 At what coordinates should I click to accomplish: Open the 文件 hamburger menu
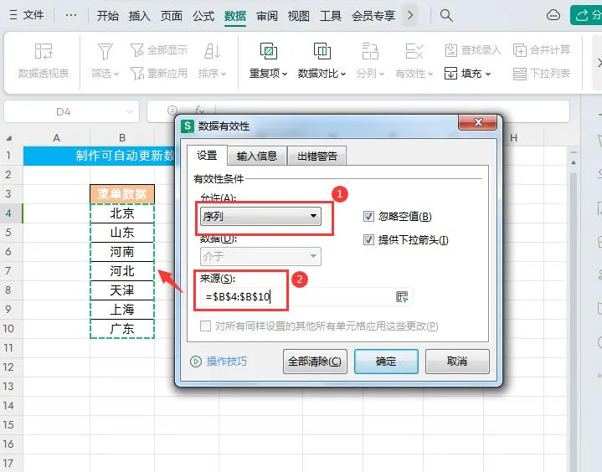26,15
